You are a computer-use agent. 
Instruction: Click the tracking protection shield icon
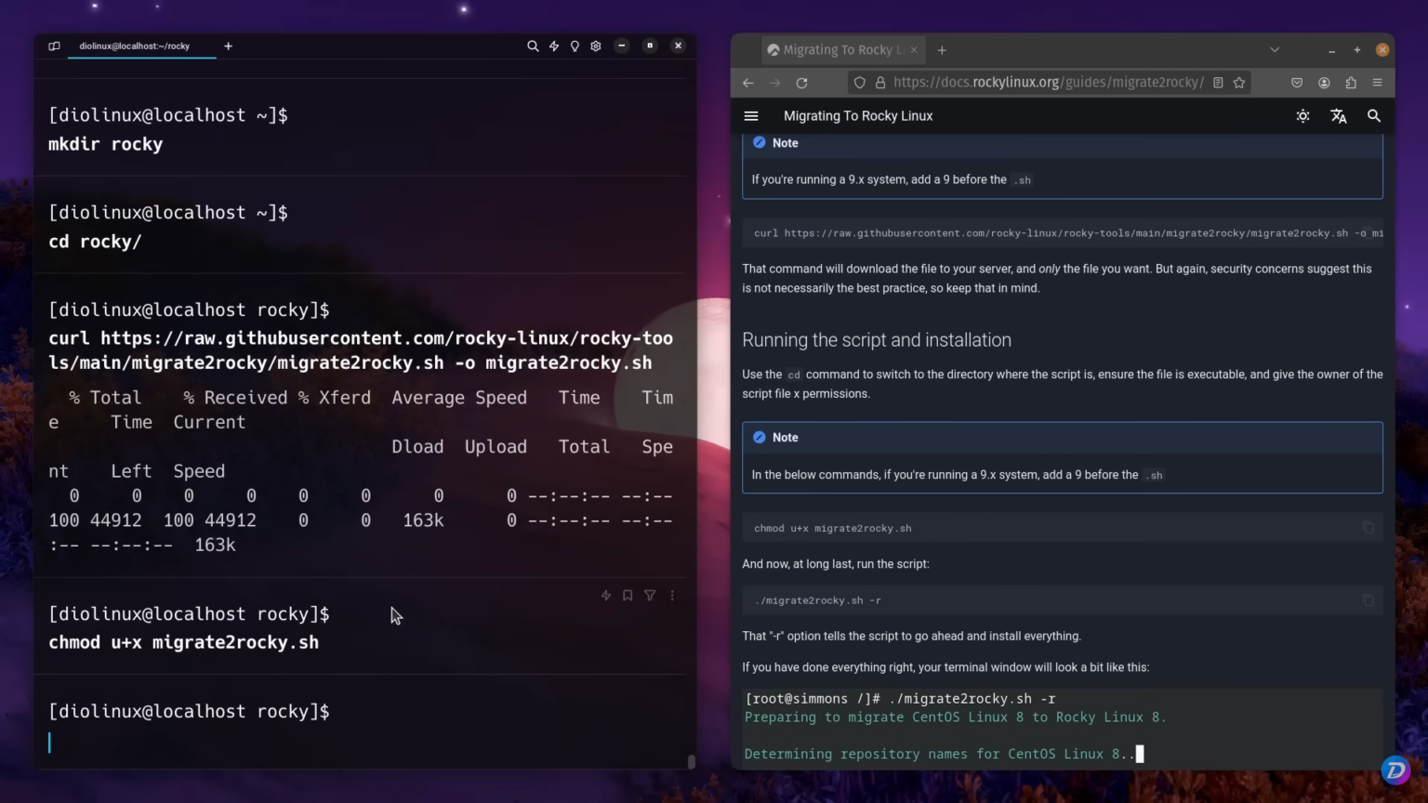click(x=860, y=83)
